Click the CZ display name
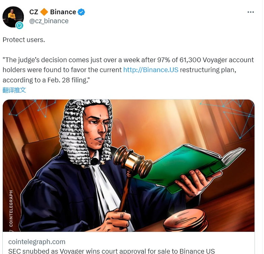The image size is (264, 254). pyautogui.click(x=34, y=12)
